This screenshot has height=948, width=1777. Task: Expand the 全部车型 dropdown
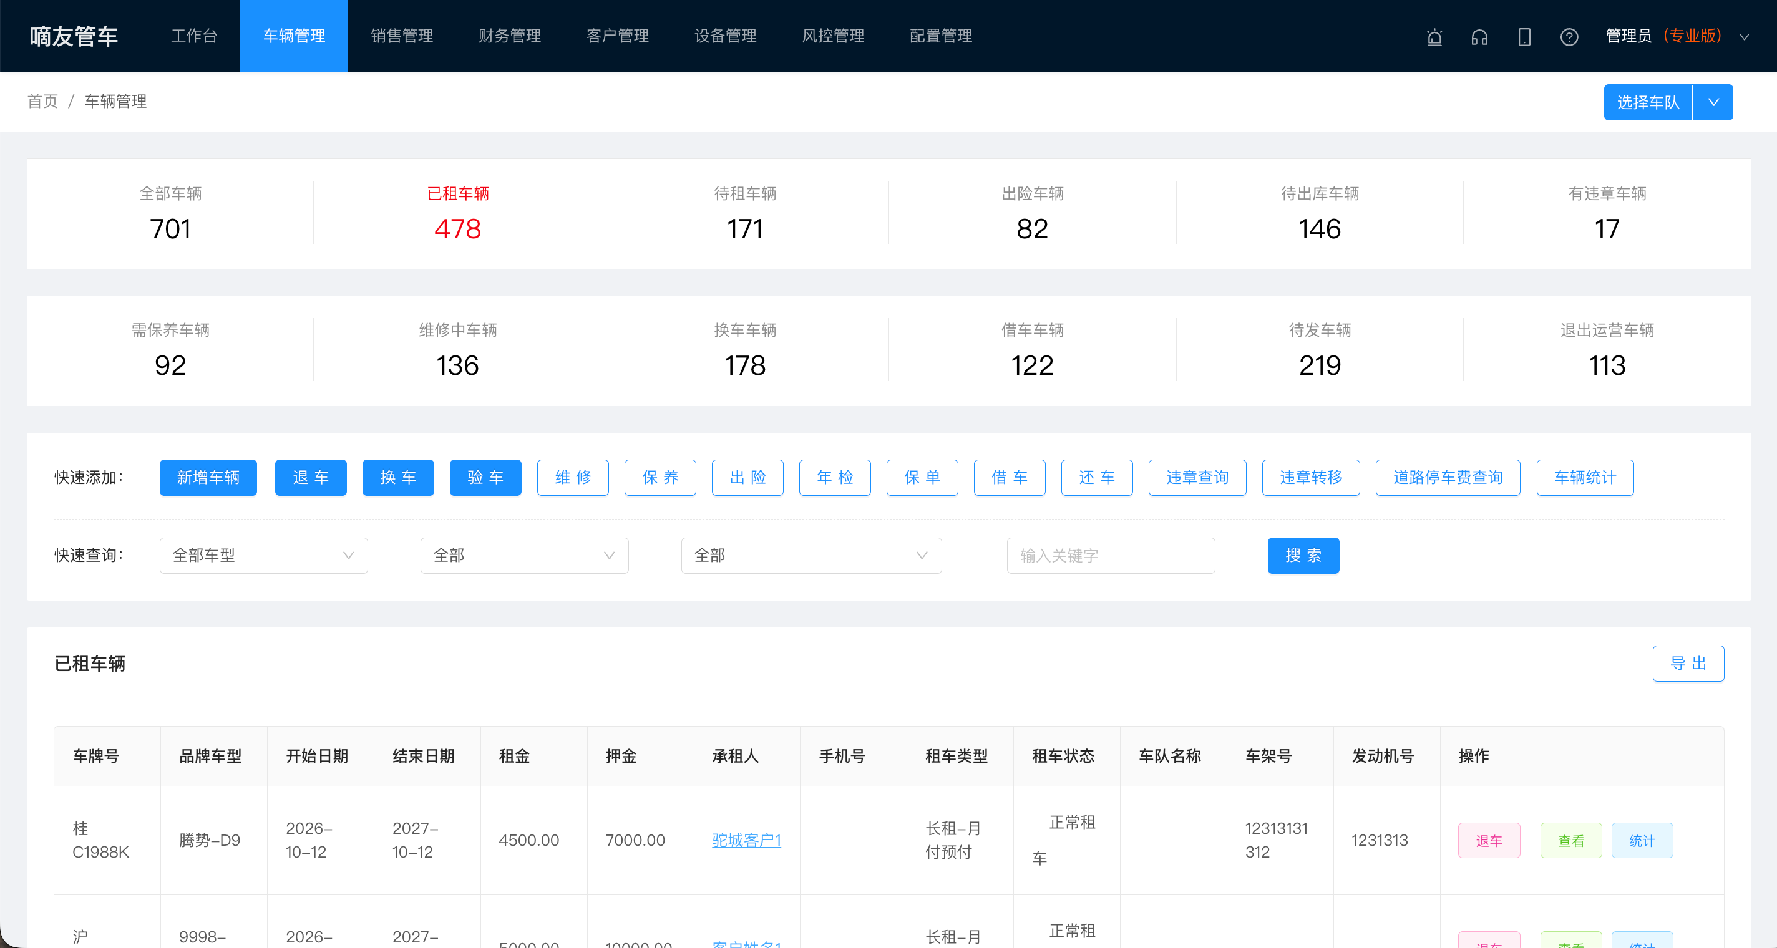coord(263,555)
